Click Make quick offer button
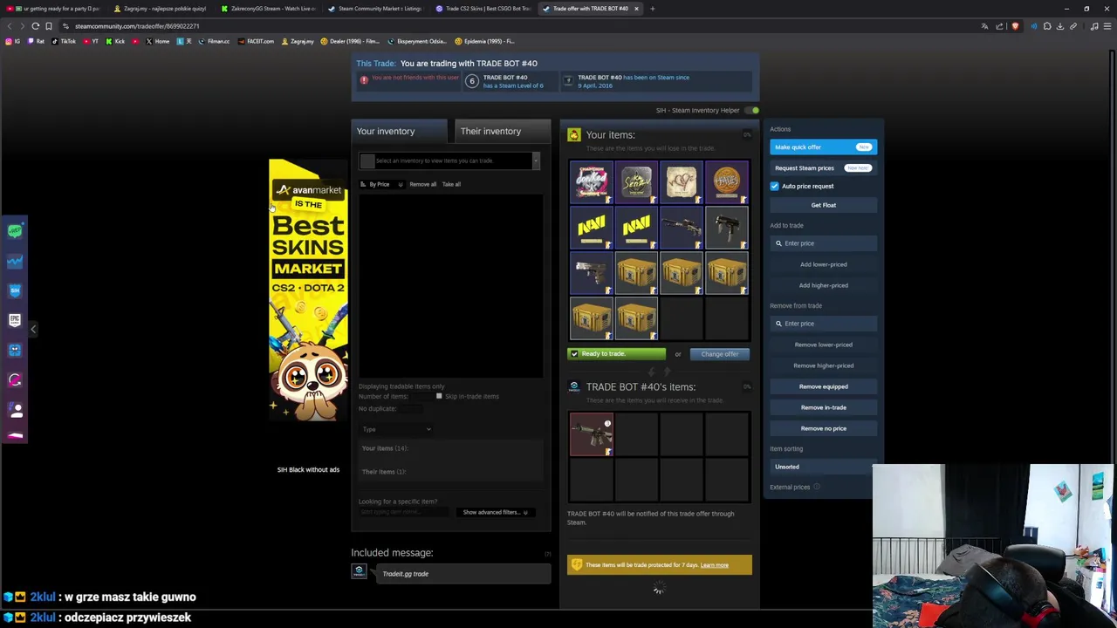This screenshot has height=628, width=1117. 823,147
